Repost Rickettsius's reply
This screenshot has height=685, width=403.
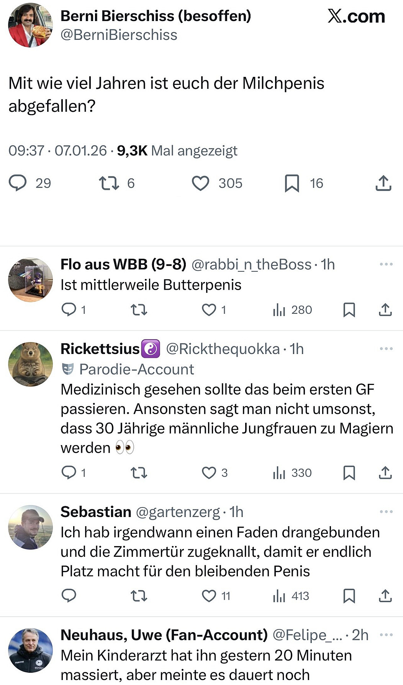pyautogui.click(x=139, y=473)
